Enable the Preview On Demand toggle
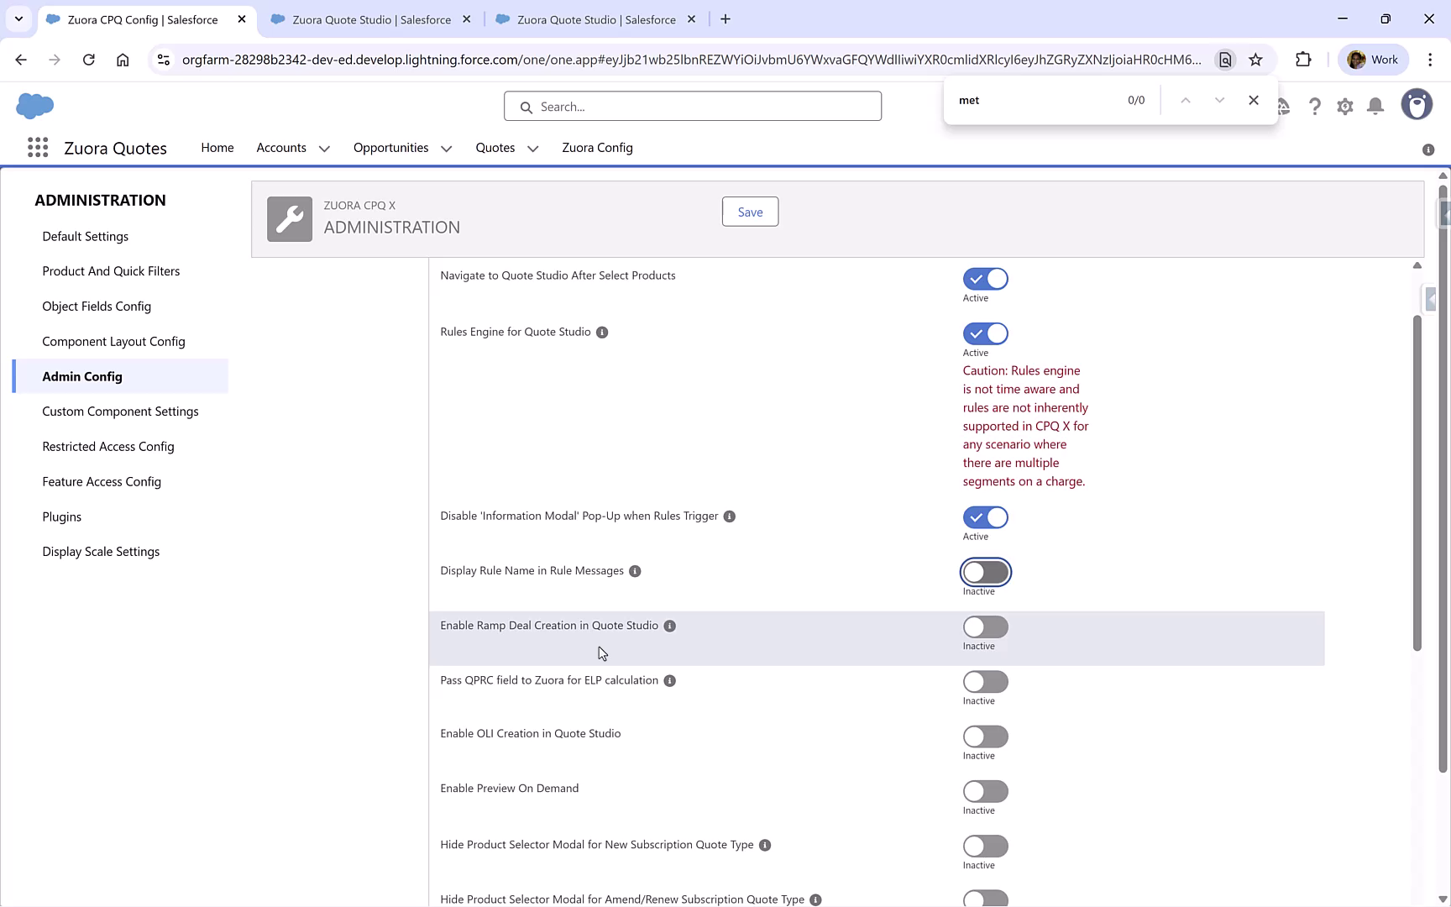The width and height of the screenshot is (1451, 907). 985,790
